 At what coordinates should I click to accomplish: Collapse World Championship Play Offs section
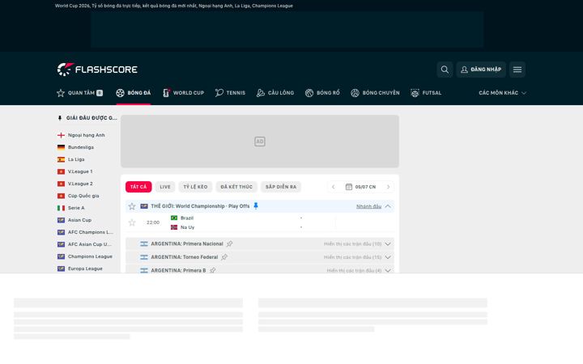click(388, 206)
